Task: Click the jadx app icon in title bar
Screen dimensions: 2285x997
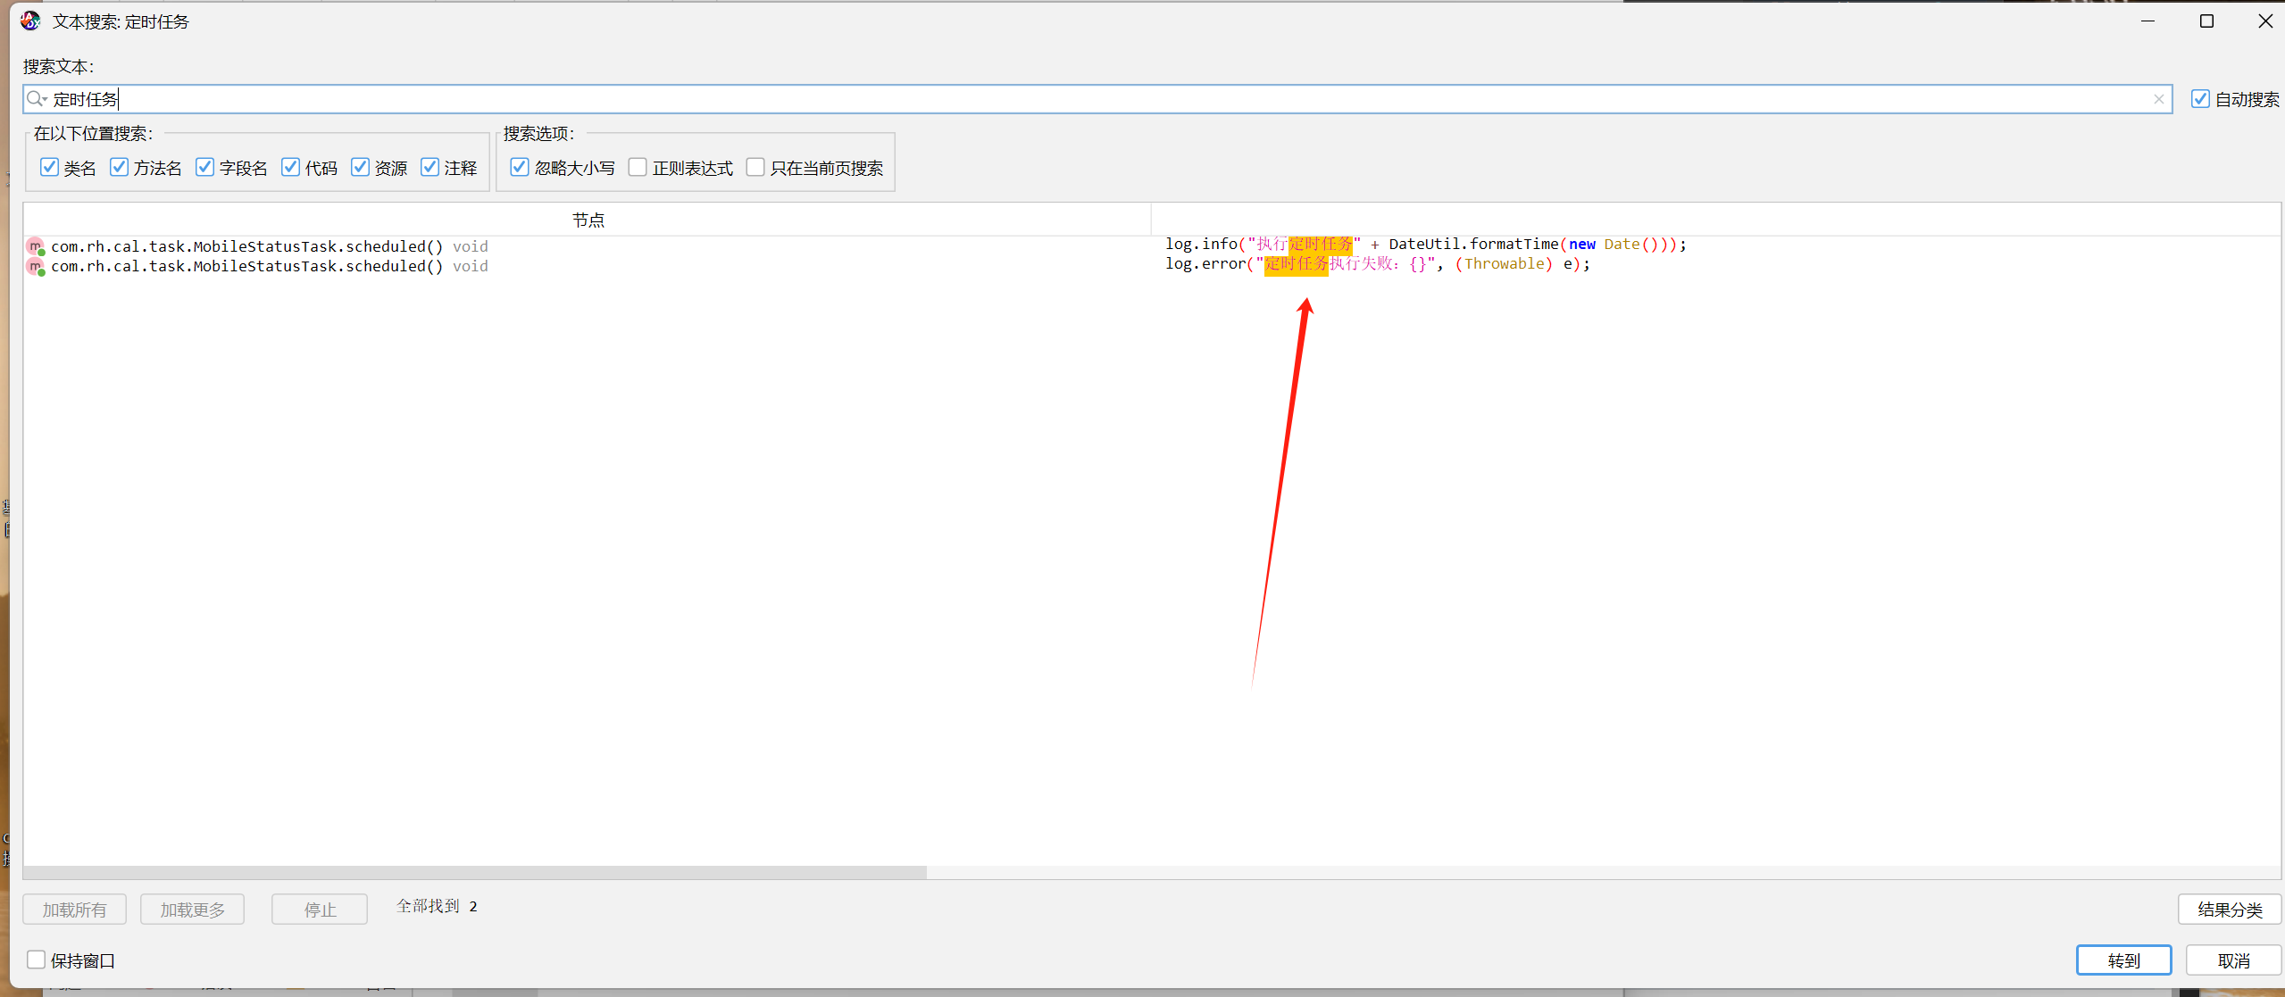Action: [x=30, y=21]
